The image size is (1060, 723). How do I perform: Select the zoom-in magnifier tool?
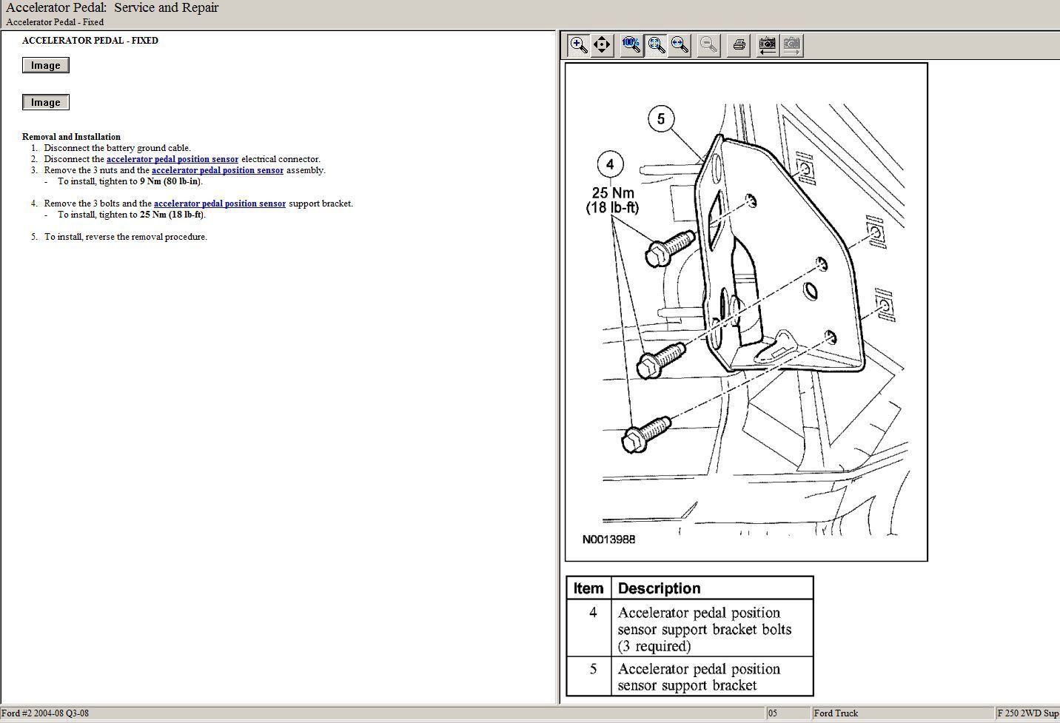tap(579, 45)
